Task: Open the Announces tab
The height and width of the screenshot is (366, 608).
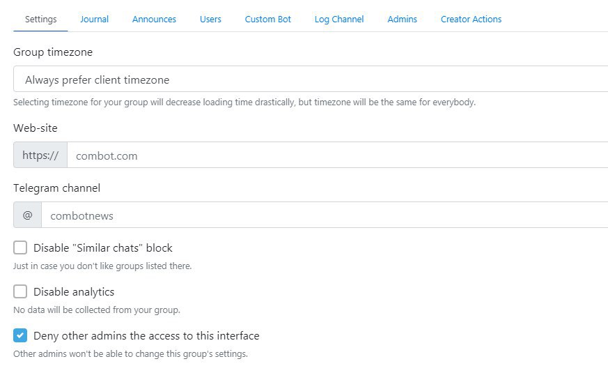Action: tap(154, 19)
